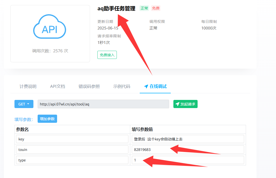This screenshot has height=178, width=276.
Task: Click the touin value field showing 82819683
Action: pos(188,150)
